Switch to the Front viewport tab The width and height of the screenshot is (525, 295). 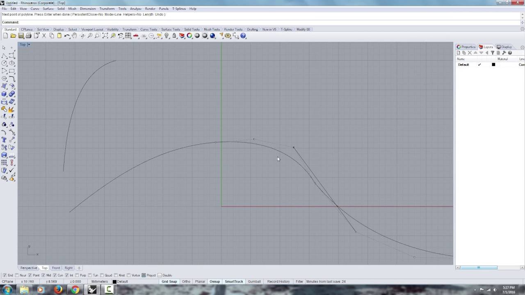click(x=56, y=268)
